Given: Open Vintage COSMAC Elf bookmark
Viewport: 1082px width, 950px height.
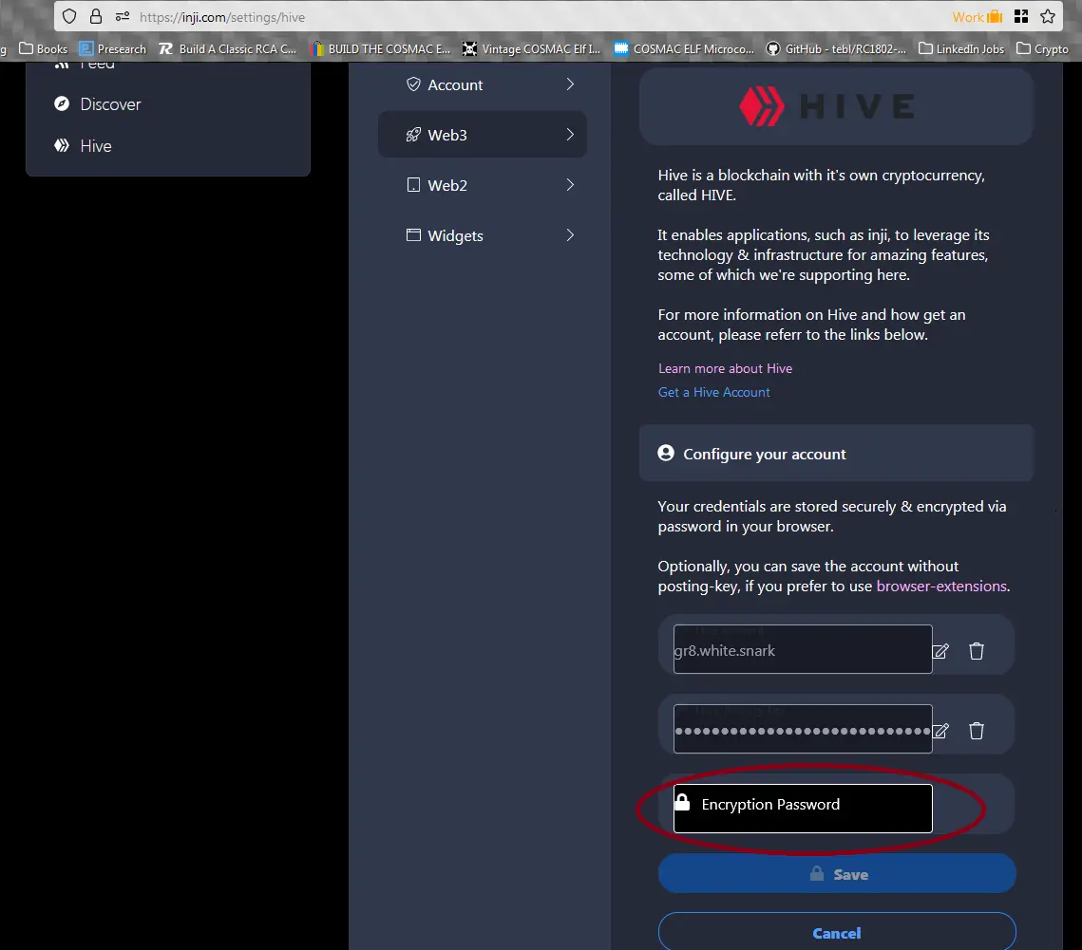Looking at the screenshot, I should pyautogui.click(x=531, y=49).
